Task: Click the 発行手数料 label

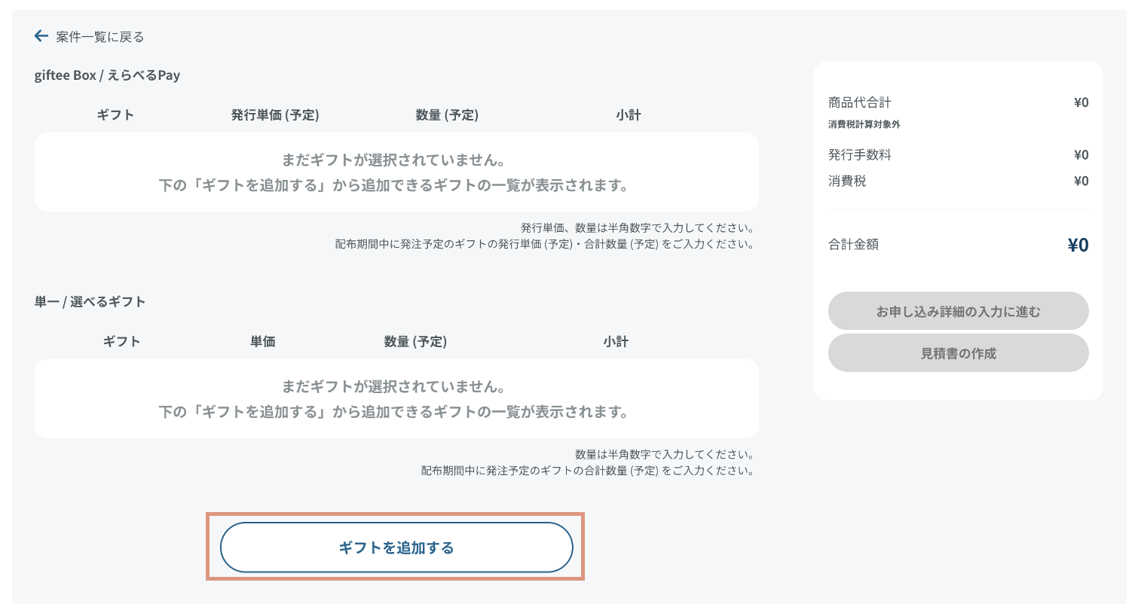Action: pyautogui.click(x=859, y=155)
